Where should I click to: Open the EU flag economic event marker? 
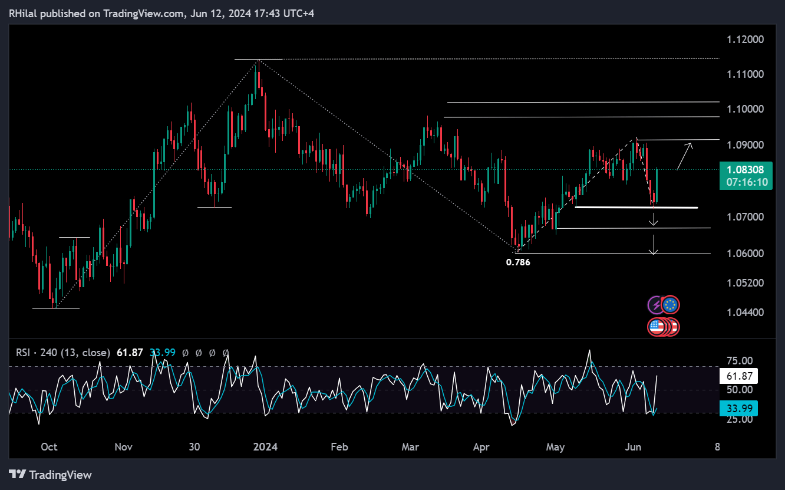670,305
